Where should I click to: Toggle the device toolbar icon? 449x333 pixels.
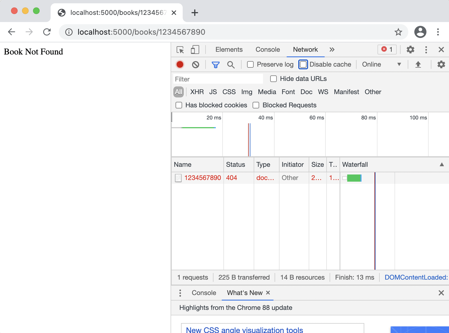coord(195,50)
